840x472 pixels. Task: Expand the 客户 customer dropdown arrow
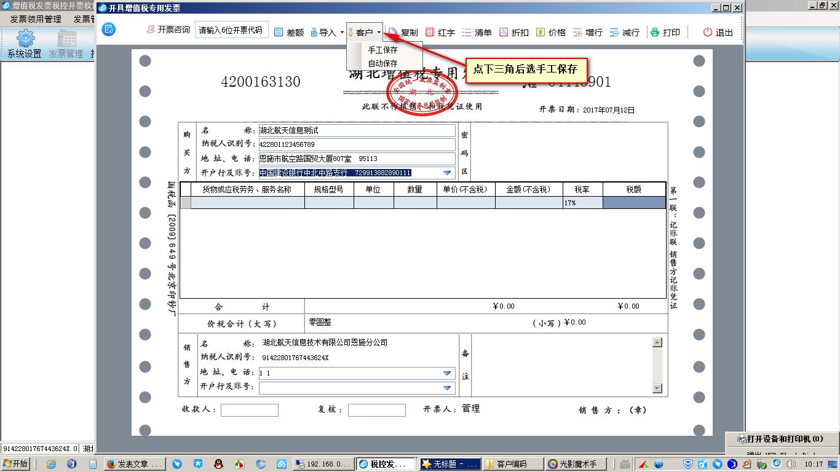coord(379,32)
